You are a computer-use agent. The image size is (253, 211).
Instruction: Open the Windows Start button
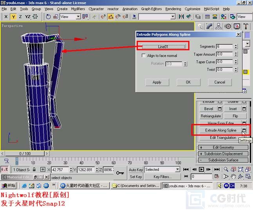8,186
